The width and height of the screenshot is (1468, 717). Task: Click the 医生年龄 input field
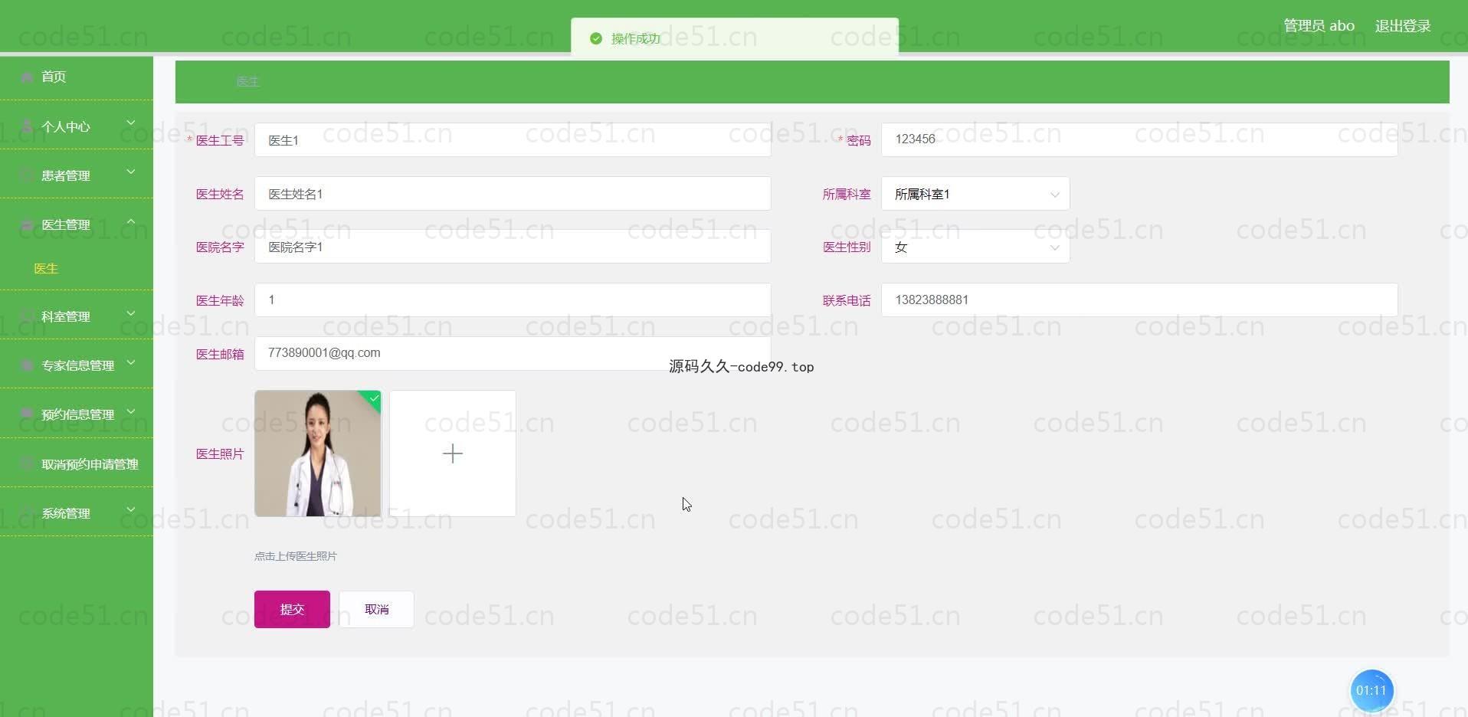coord(513,300)
